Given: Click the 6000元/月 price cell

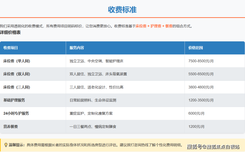Looking at the screenshot, I should coord(196,114).
